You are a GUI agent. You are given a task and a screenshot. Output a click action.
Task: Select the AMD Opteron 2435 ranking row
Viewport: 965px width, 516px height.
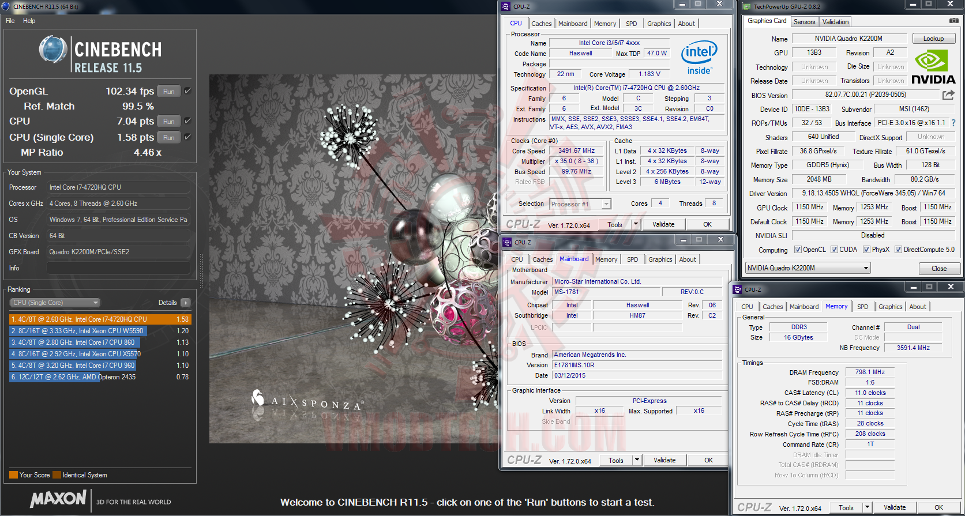click(x=99, y=377)
